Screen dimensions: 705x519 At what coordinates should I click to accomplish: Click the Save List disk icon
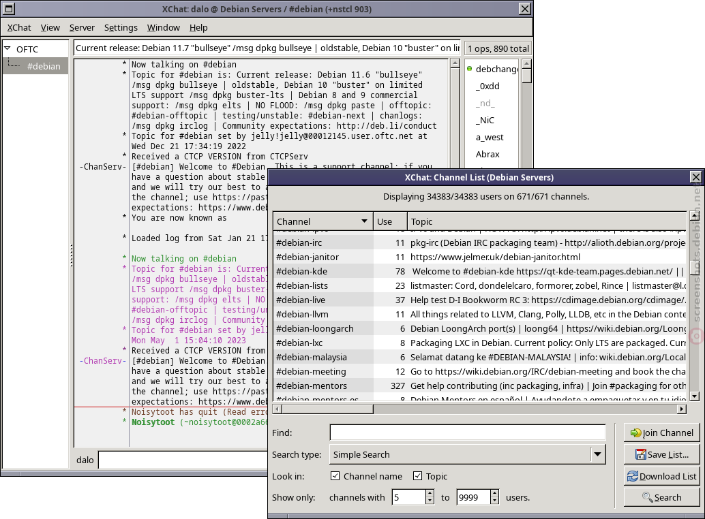click(640, 454)
